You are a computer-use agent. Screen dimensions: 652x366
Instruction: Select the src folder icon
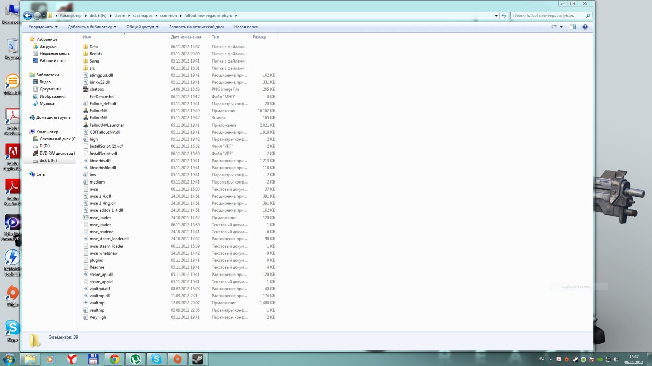(x=85, y=68)
